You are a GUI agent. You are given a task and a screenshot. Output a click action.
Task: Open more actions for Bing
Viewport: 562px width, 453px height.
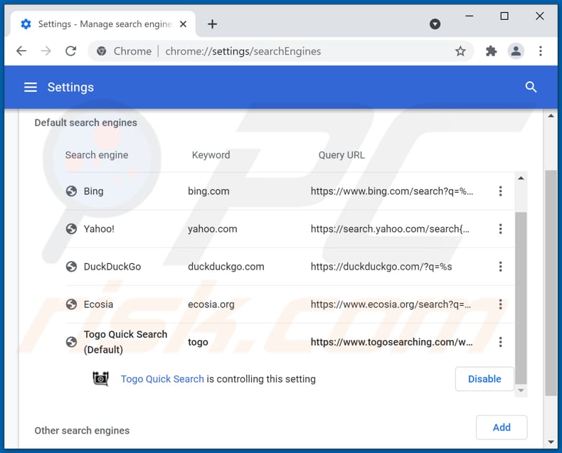tap(500, 191)
